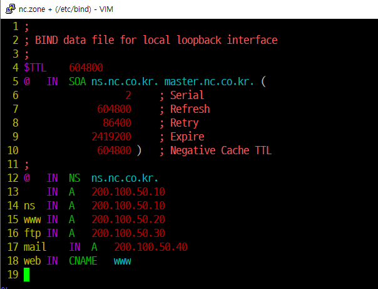Click the '; Serial' comment

[181, 95]
